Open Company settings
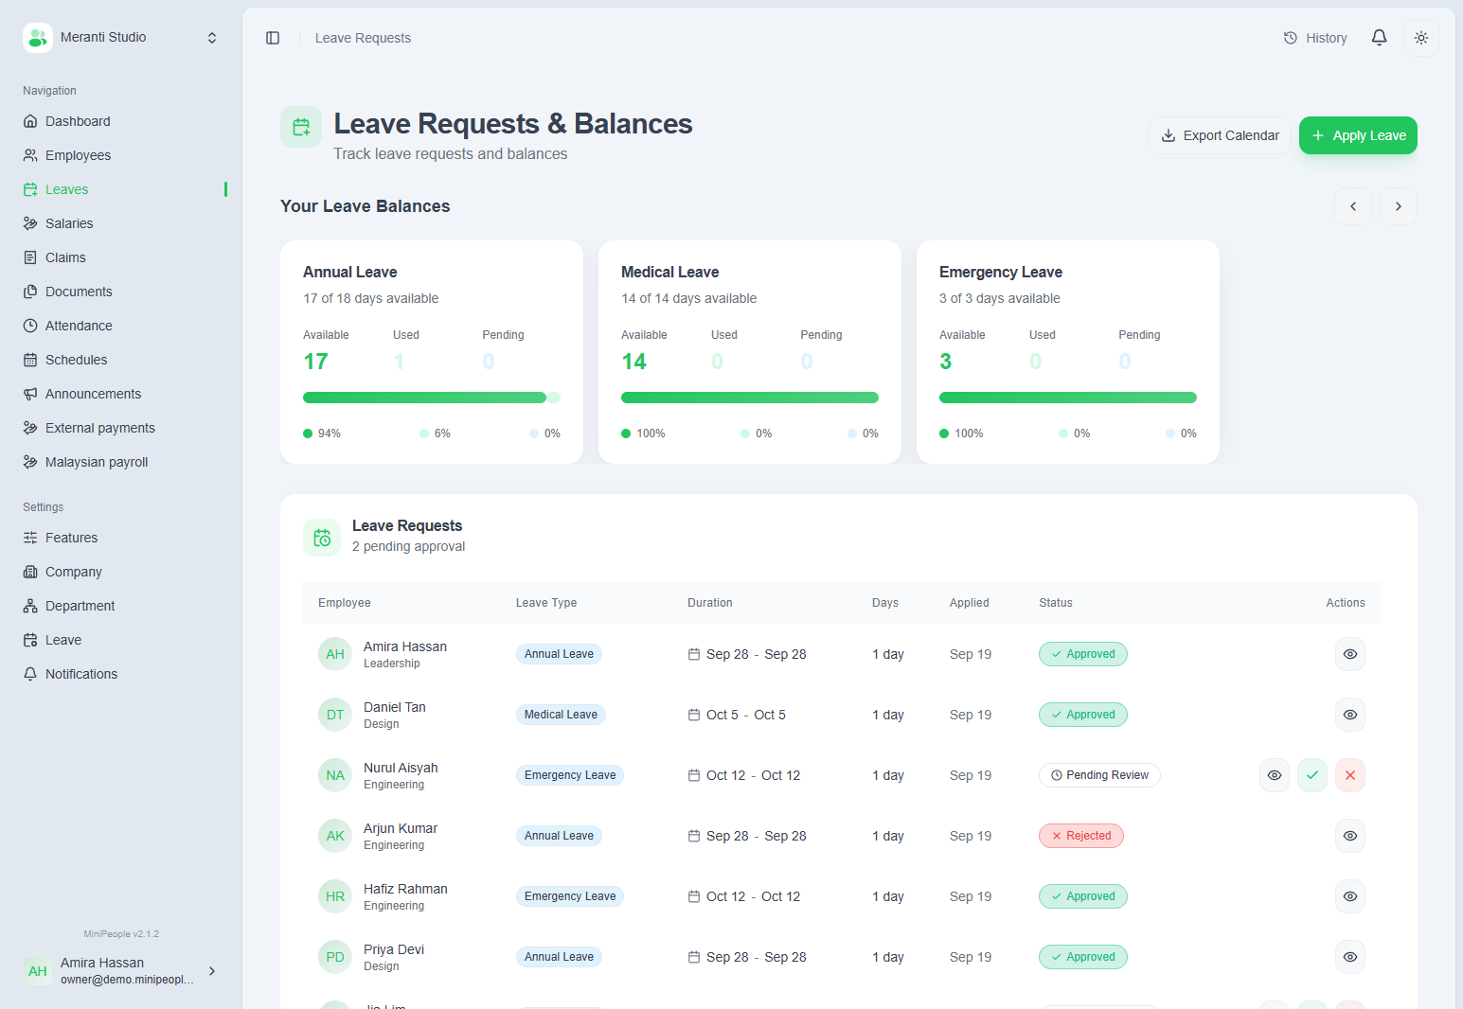 click(121, 572)
